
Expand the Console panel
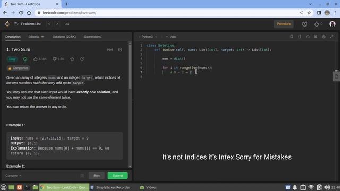(x=13, y=176)
